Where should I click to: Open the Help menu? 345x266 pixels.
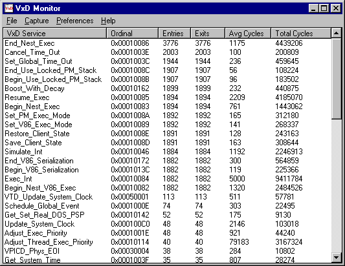point(108,21)
